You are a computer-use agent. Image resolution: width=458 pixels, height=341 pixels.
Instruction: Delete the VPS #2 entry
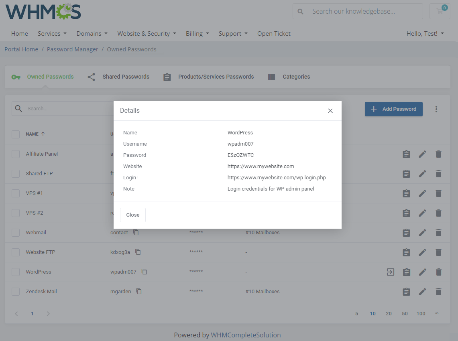pyautogui.click(x=438, y=213)
